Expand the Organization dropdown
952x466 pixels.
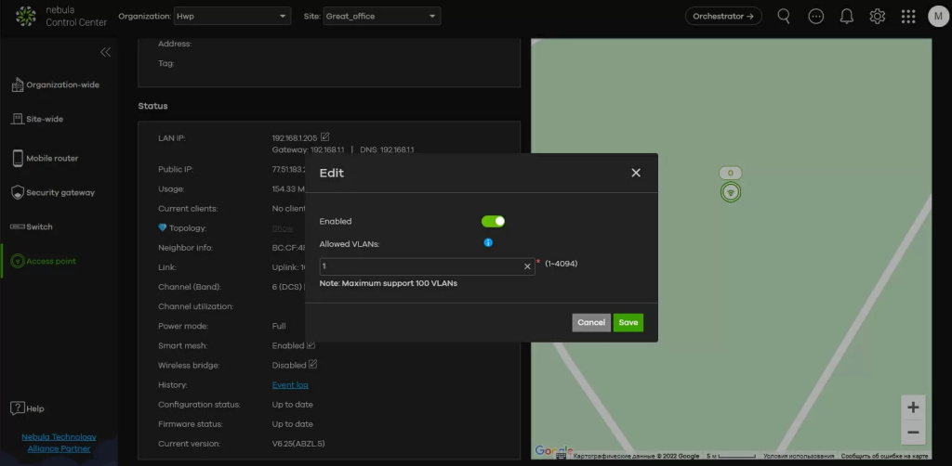[231, 17]
